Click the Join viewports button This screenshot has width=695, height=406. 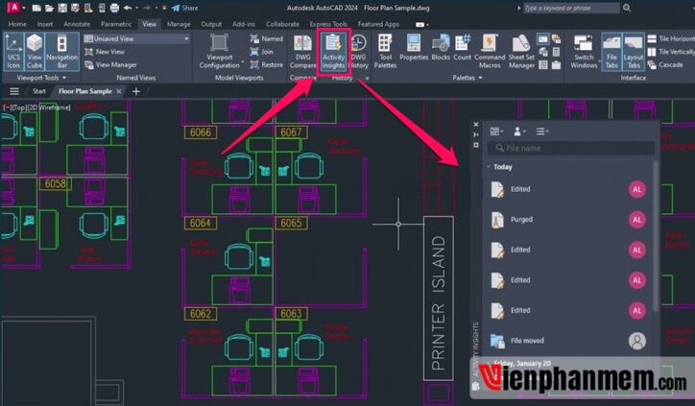click(262, 52)
